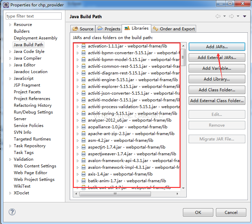Expand the JavaScript node

10,78
